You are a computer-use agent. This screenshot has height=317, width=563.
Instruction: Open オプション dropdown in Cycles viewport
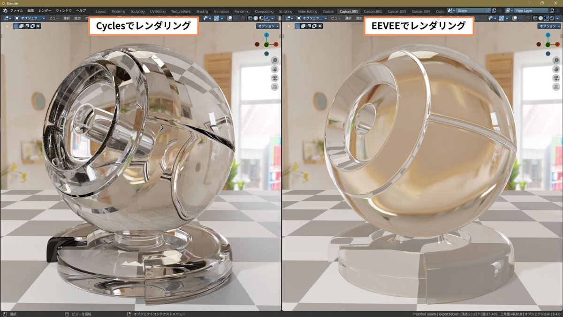click(268, 26)
